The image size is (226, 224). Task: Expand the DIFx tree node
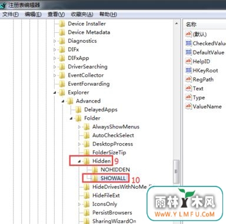pos(55,50)
